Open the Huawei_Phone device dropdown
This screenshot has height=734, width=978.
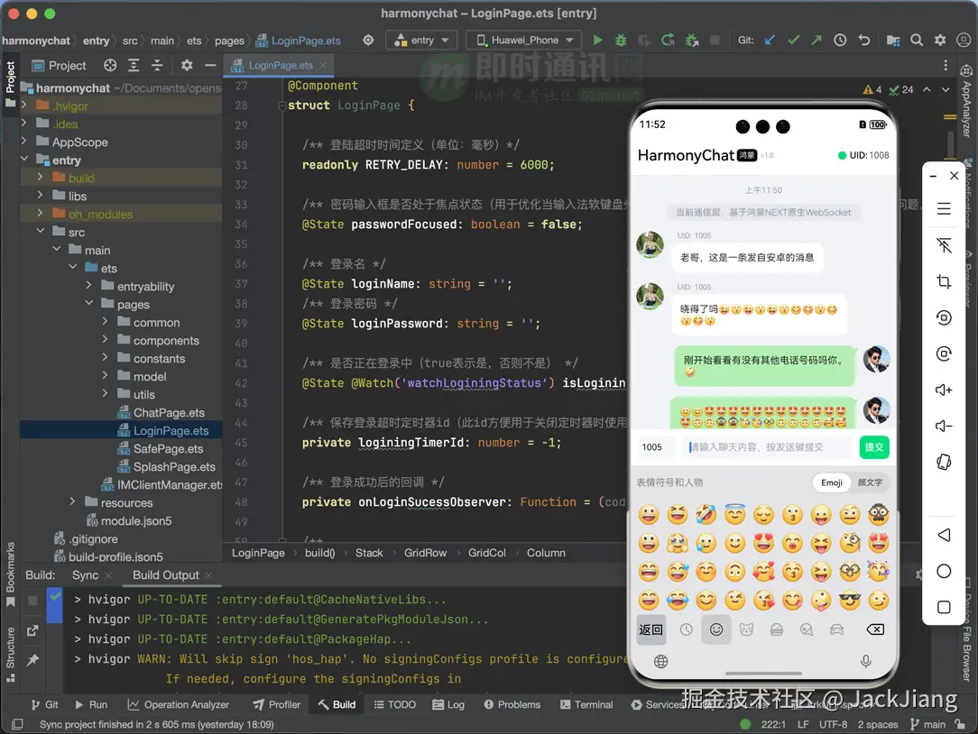(524, 41)
